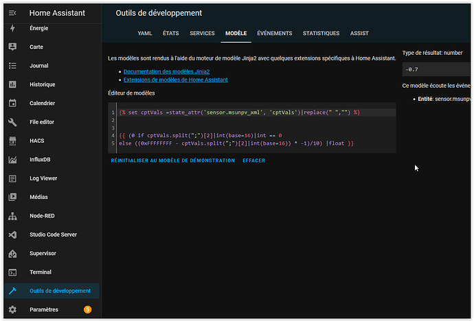The height and width of the screenshot is (321, 474).
Task: Open the SERVICES tab
Action: (202, 33)
